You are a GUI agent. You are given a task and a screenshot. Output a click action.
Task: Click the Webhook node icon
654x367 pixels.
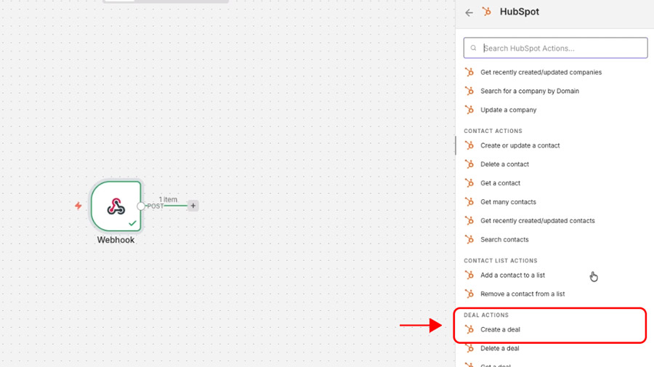[116, 206]
